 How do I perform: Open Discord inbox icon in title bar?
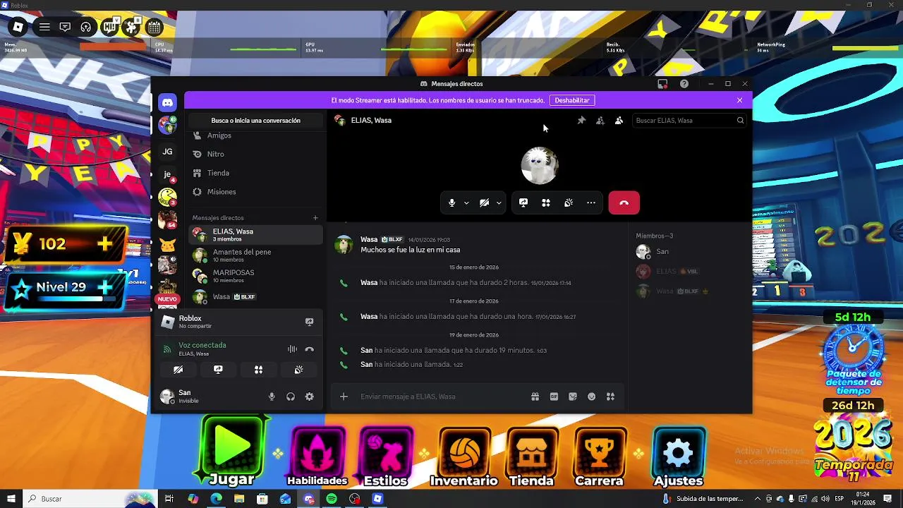click(x=662, y=84)
